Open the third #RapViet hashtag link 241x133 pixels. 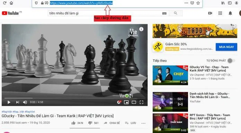[30, 112]
